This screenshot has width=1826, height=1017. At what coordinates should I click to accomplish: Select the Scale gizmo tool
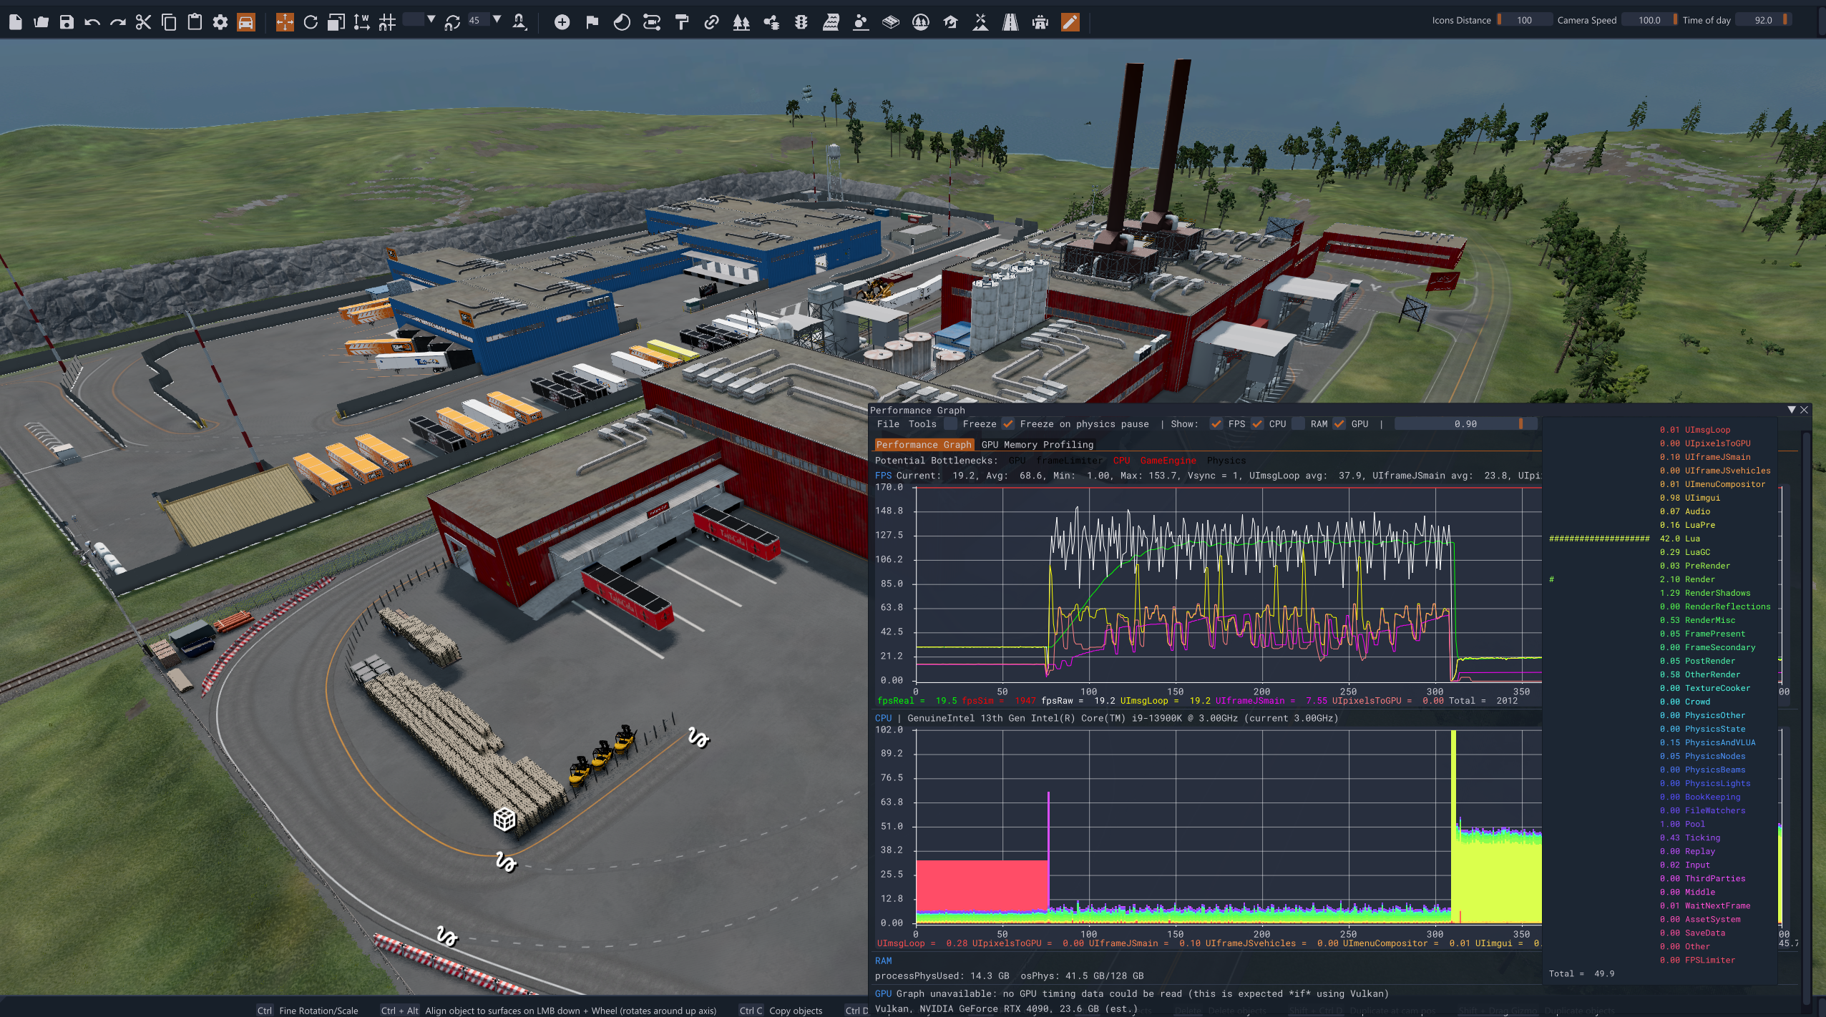pos(336,21)
